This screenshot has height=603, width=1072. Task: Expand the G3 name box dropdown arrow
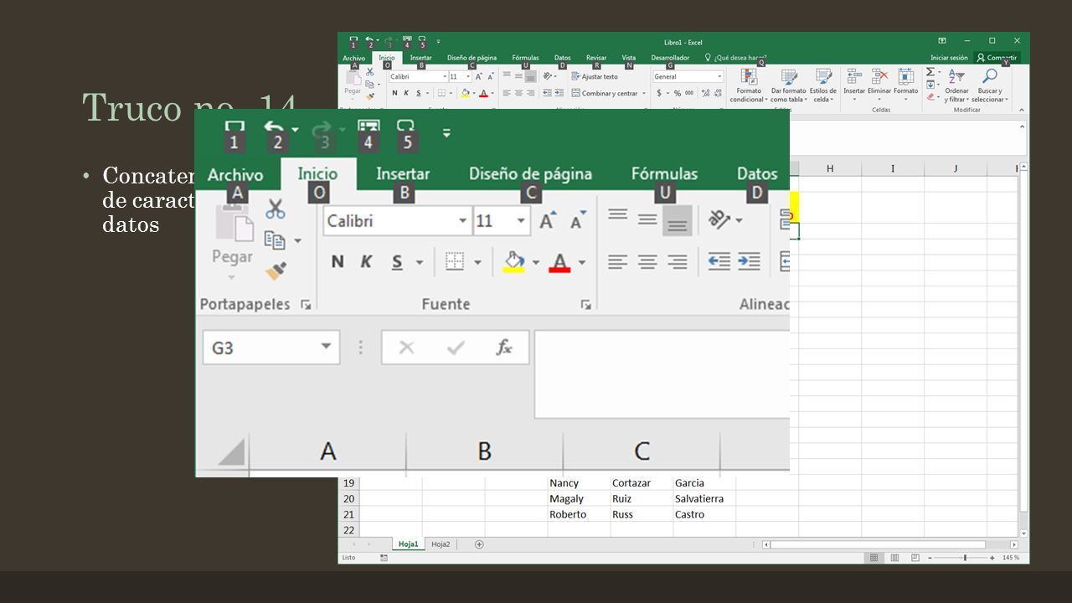(326, 347)
